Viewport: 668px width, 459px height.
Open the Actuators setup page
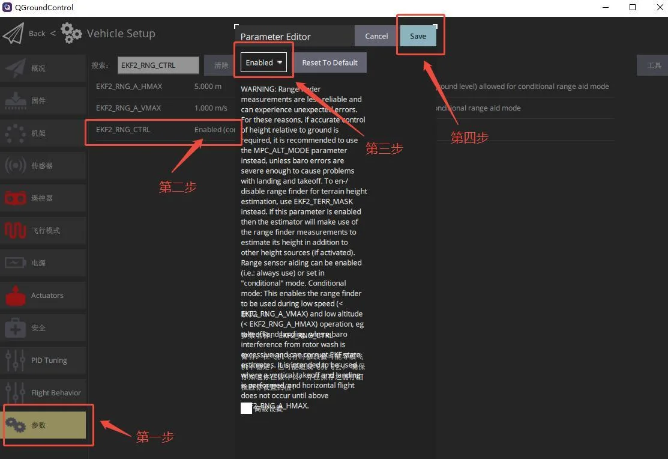pyautogui.click(x=43, y=295)
